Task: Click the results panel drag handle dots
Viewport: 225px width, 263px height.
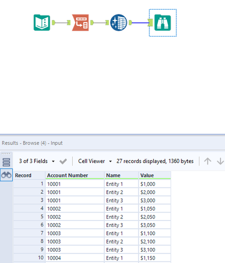Action: coord(6,153)
